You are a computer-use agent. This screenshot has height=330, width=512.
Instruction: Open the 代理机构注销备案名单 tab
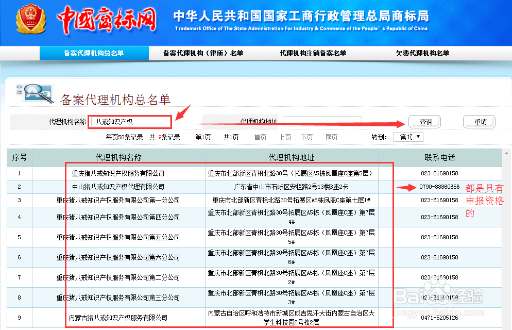(x=313, y=53)
